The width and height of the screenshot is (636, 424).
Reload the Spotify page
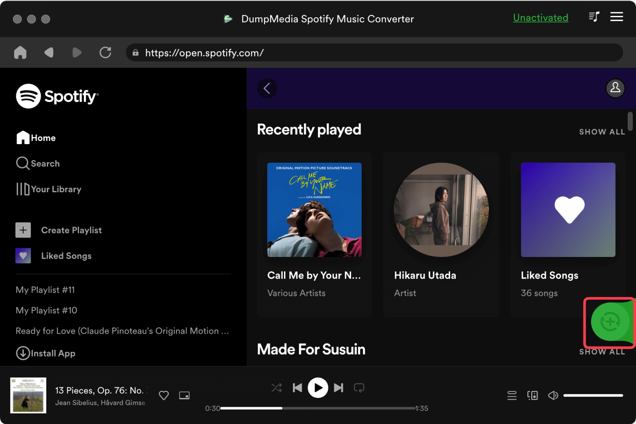[x=106, y=52]
